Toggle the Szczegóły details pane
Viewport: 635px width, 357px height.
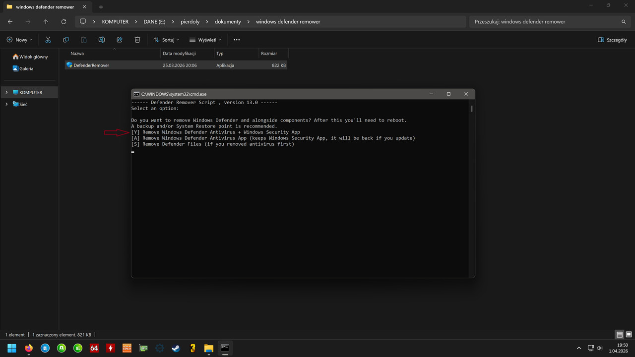[612, 40]
